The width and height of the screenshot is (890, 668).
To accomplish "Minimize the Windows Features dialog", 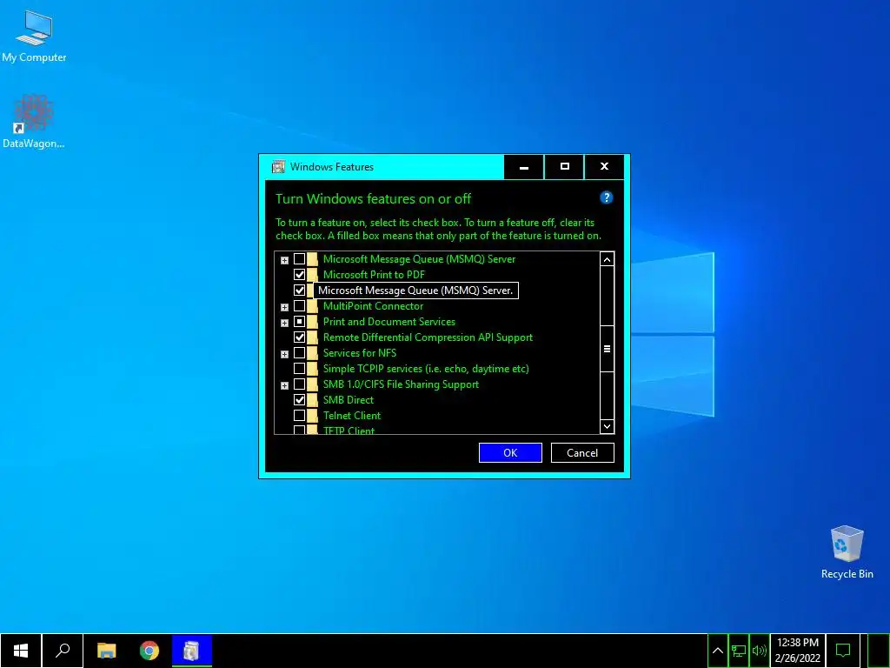I will point(524,167).
